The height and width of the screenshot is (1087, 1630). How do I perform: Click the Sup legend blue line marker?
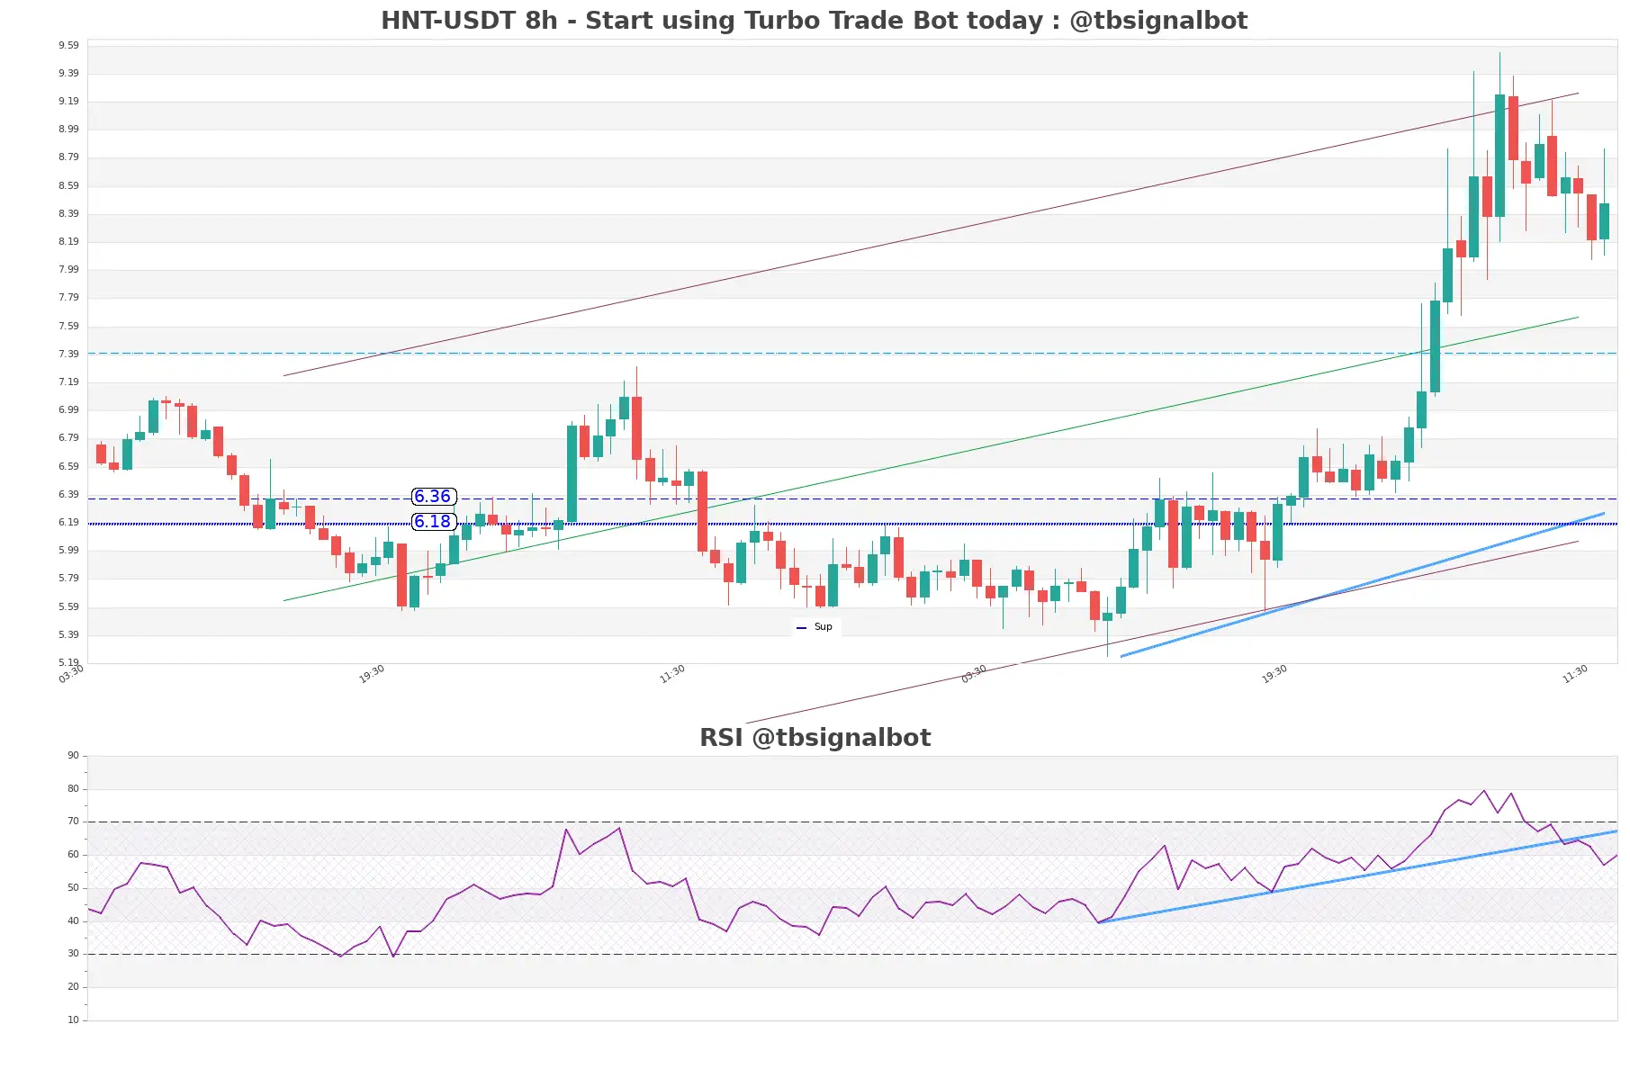[x=802, y=628]
